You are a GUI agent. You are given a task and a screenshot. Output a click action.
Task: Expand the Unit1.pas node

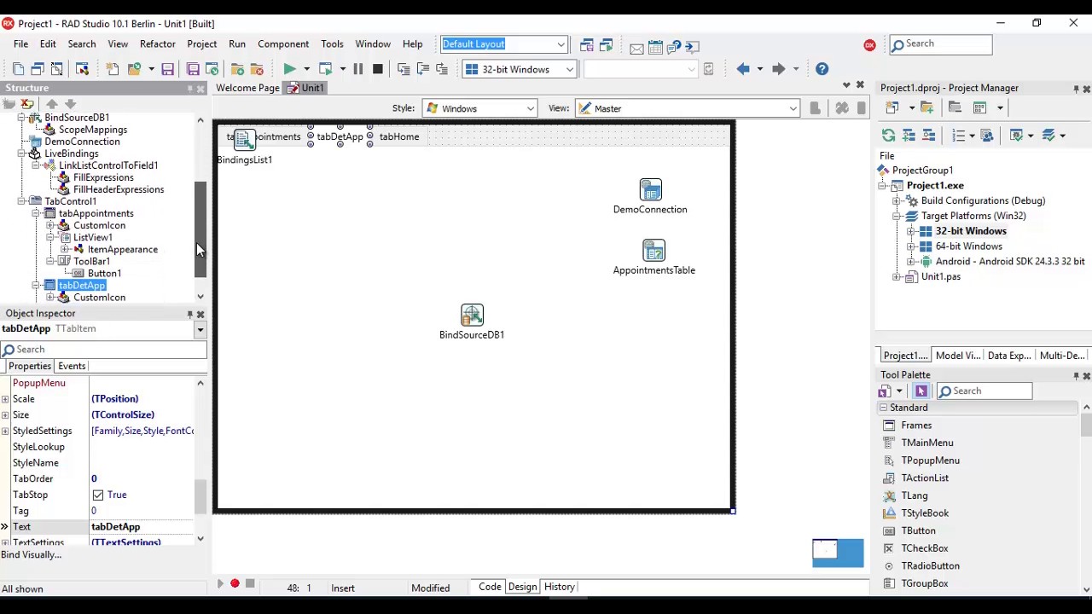(x=897, y=277)
